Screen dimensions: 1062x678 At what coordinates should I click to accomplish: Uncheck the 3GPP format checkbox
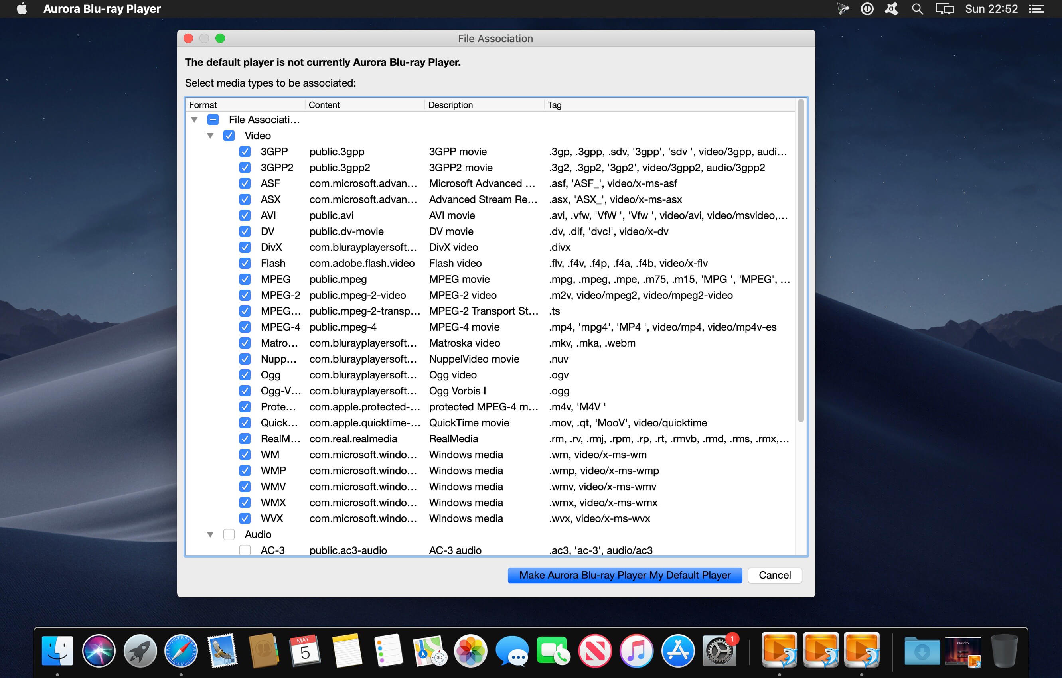[245, 152]
